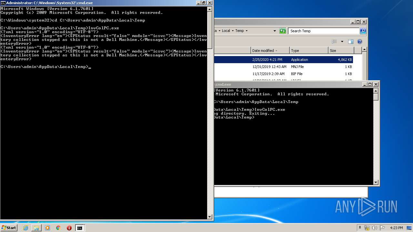Toggle the preview pane in Explorer

click(351, 42)
